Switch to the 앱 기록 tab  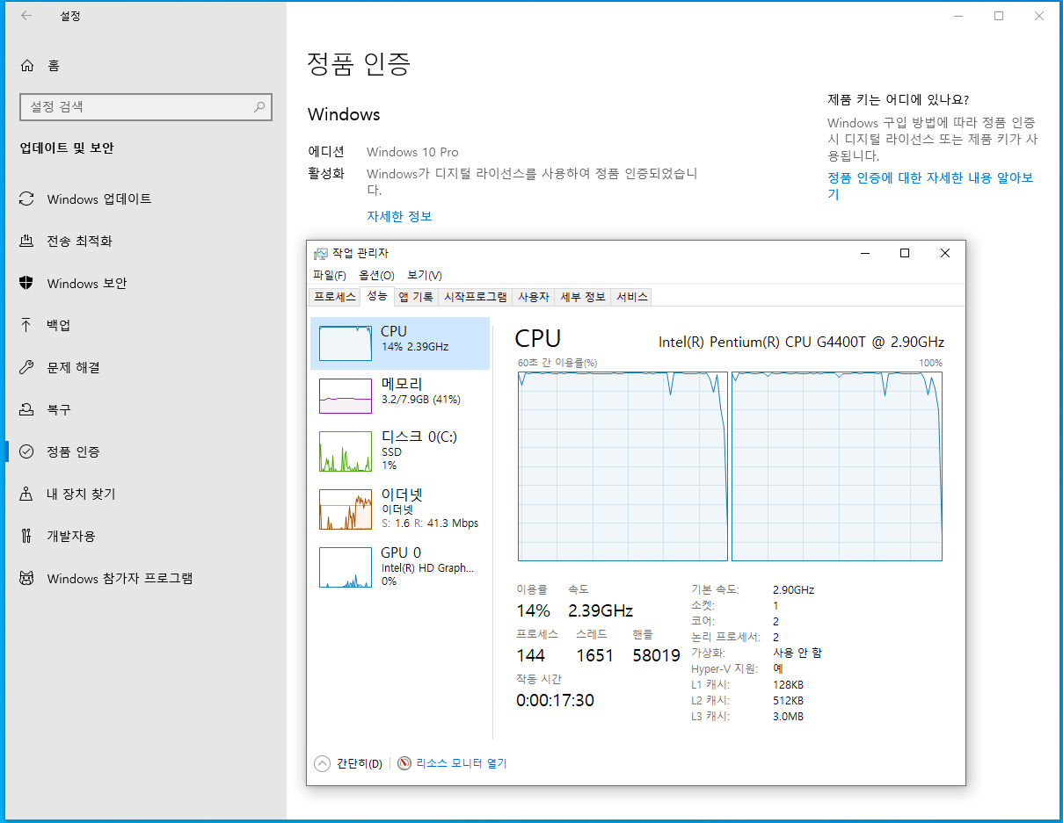click(x=416, y=297)
